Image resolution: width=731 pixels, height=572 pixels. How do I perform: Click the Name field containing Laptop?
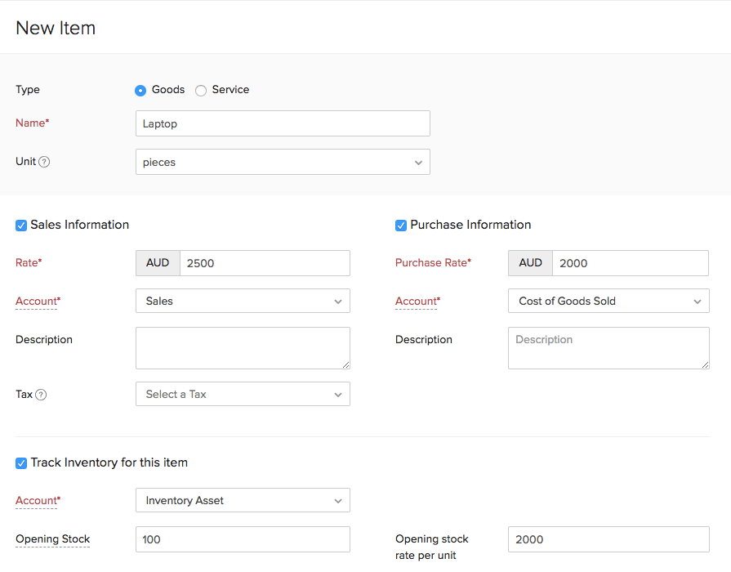282,123
